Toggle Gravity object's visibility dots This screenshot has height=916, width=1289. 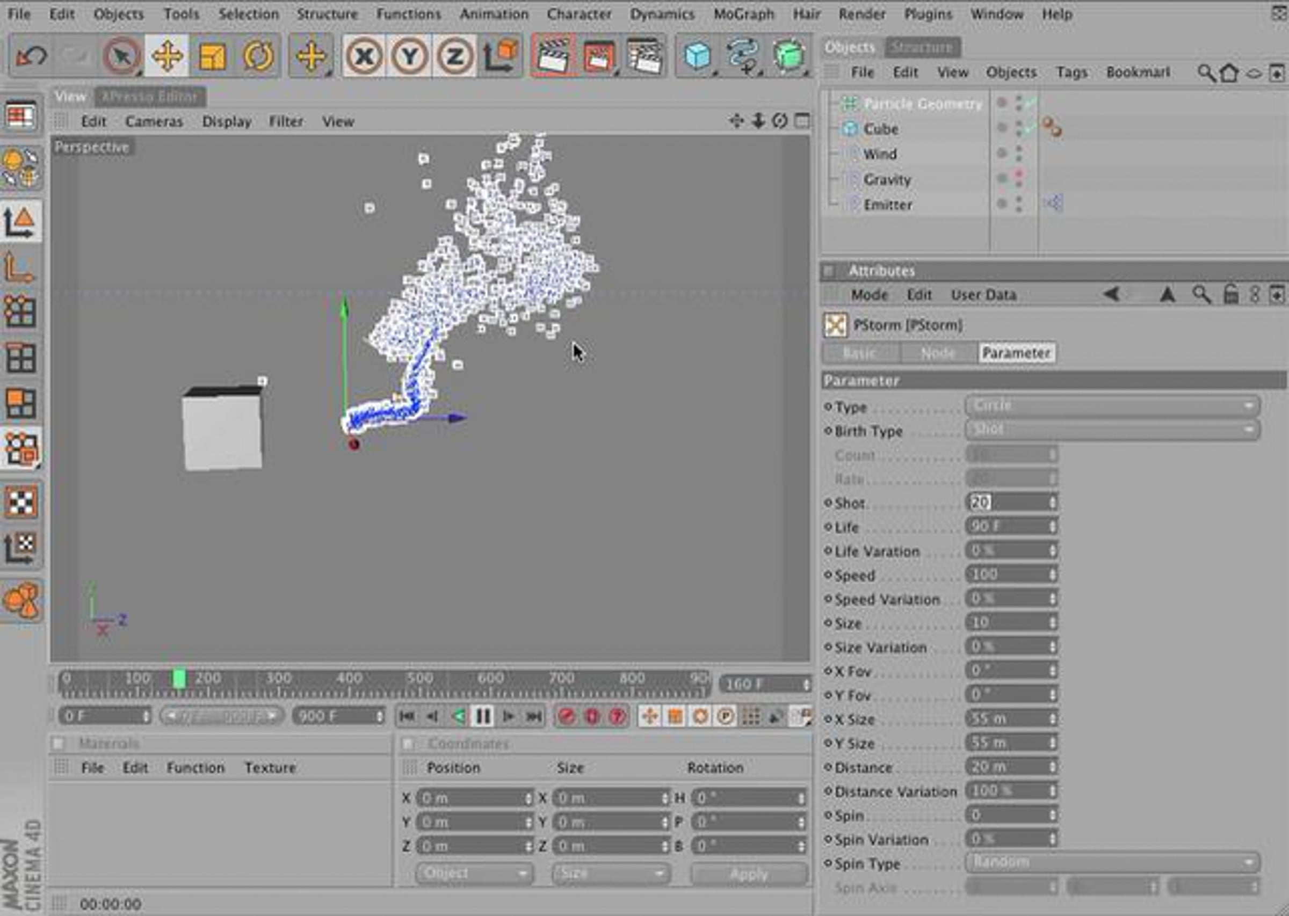coord(1018,179)
